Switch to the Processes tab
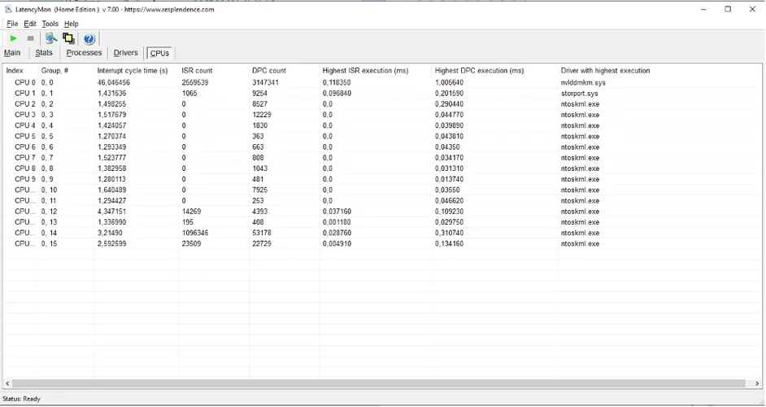Viewport: 766px width, 407px height. click(84, 53)
